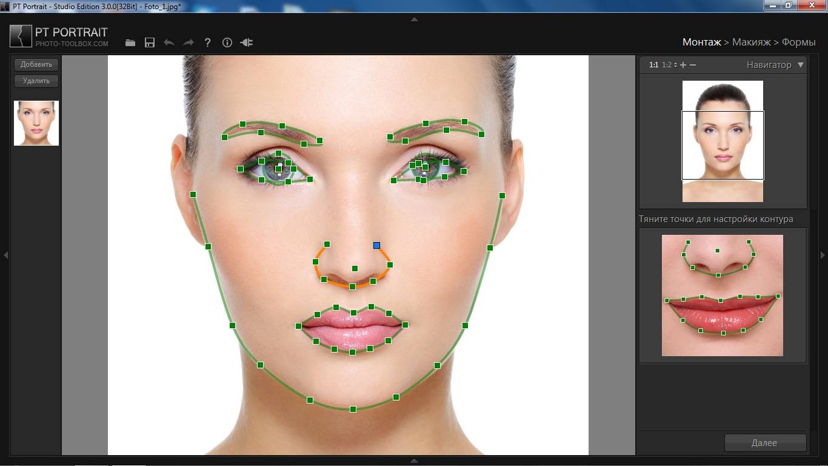This screenshot has width=828, height=466.
Task: Select the blue highlighted nose control point
Action: coord(376,245)
